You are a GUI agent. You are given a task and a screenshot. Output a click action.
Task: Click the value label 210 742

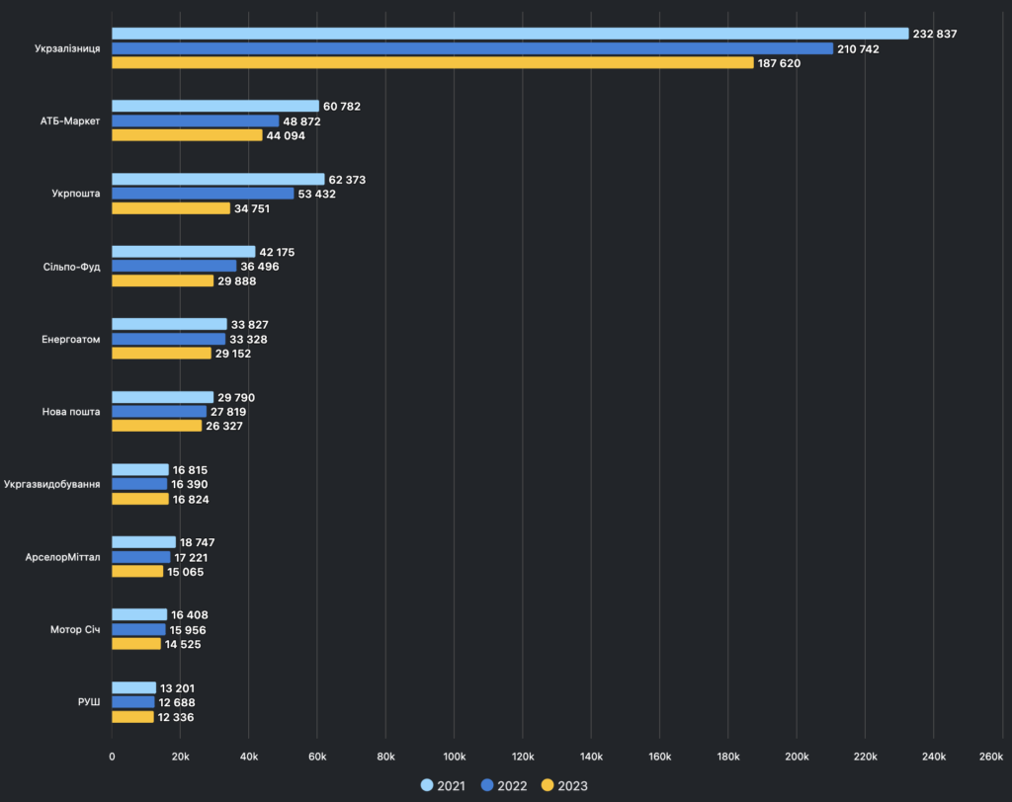point(858,49)
